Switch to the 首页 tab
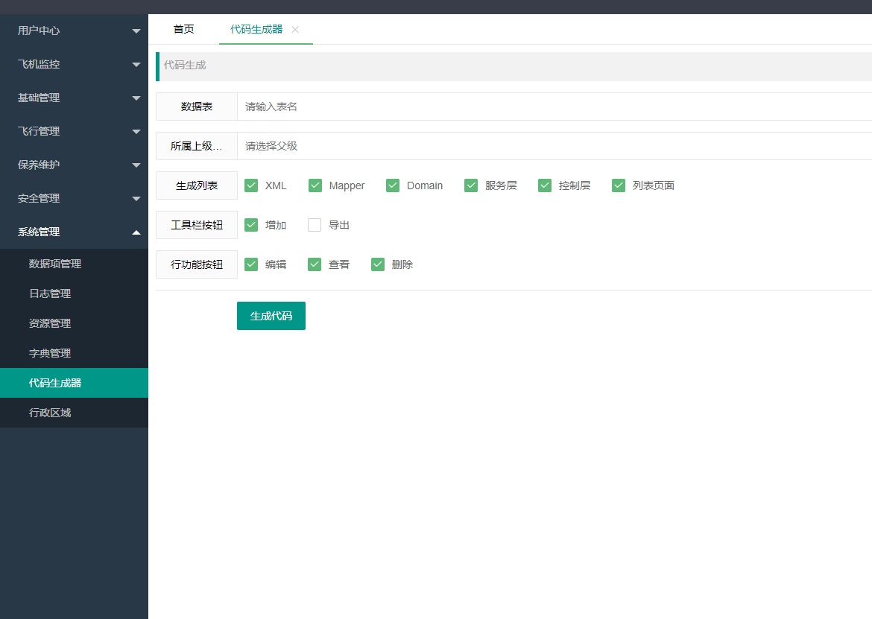Viewport: 872px width, 619px height. (x=183, y=30)
